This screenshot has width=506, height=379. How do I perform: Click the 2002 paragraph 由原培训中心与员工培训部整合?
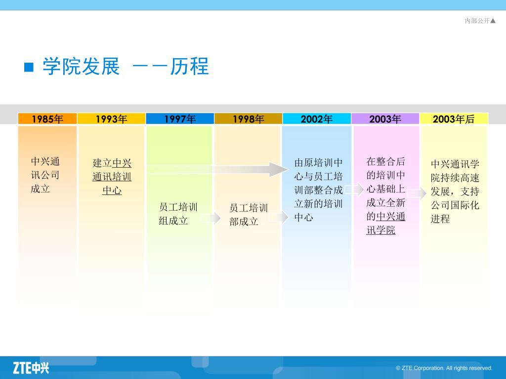318,190
